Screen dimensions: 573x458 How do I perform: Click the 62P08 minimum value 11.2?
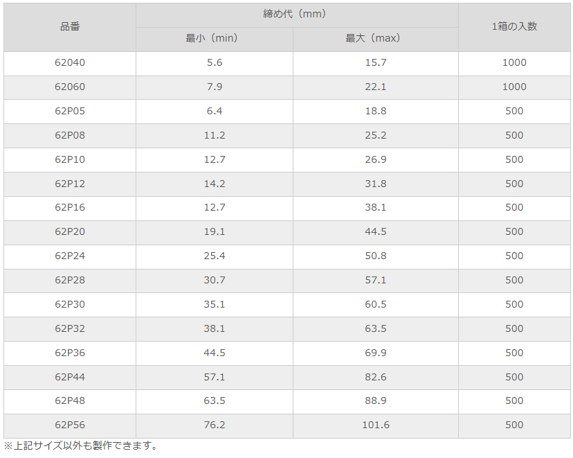(x=214, y=135)
